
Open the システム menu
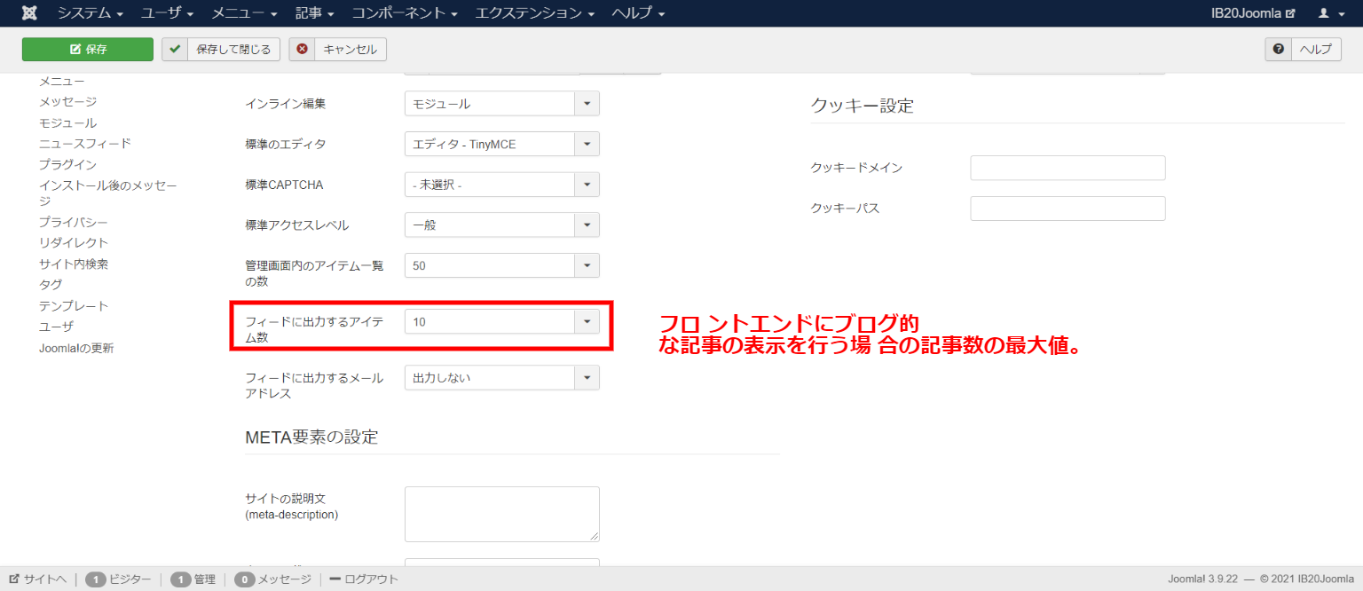90,13
